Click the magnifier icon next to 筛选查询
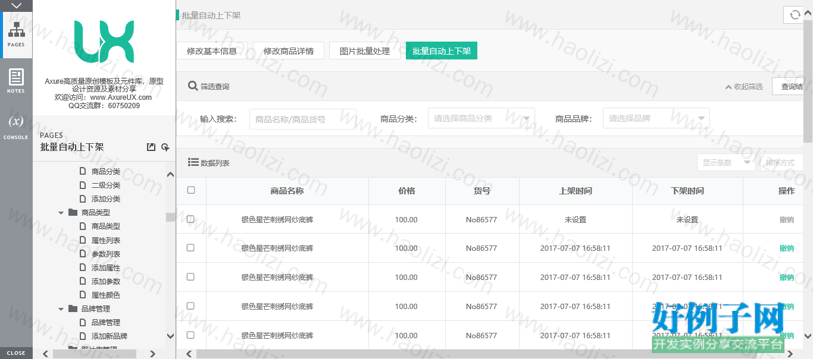The width and height of the screenshot is (813, 359). (x=193, y=86)
